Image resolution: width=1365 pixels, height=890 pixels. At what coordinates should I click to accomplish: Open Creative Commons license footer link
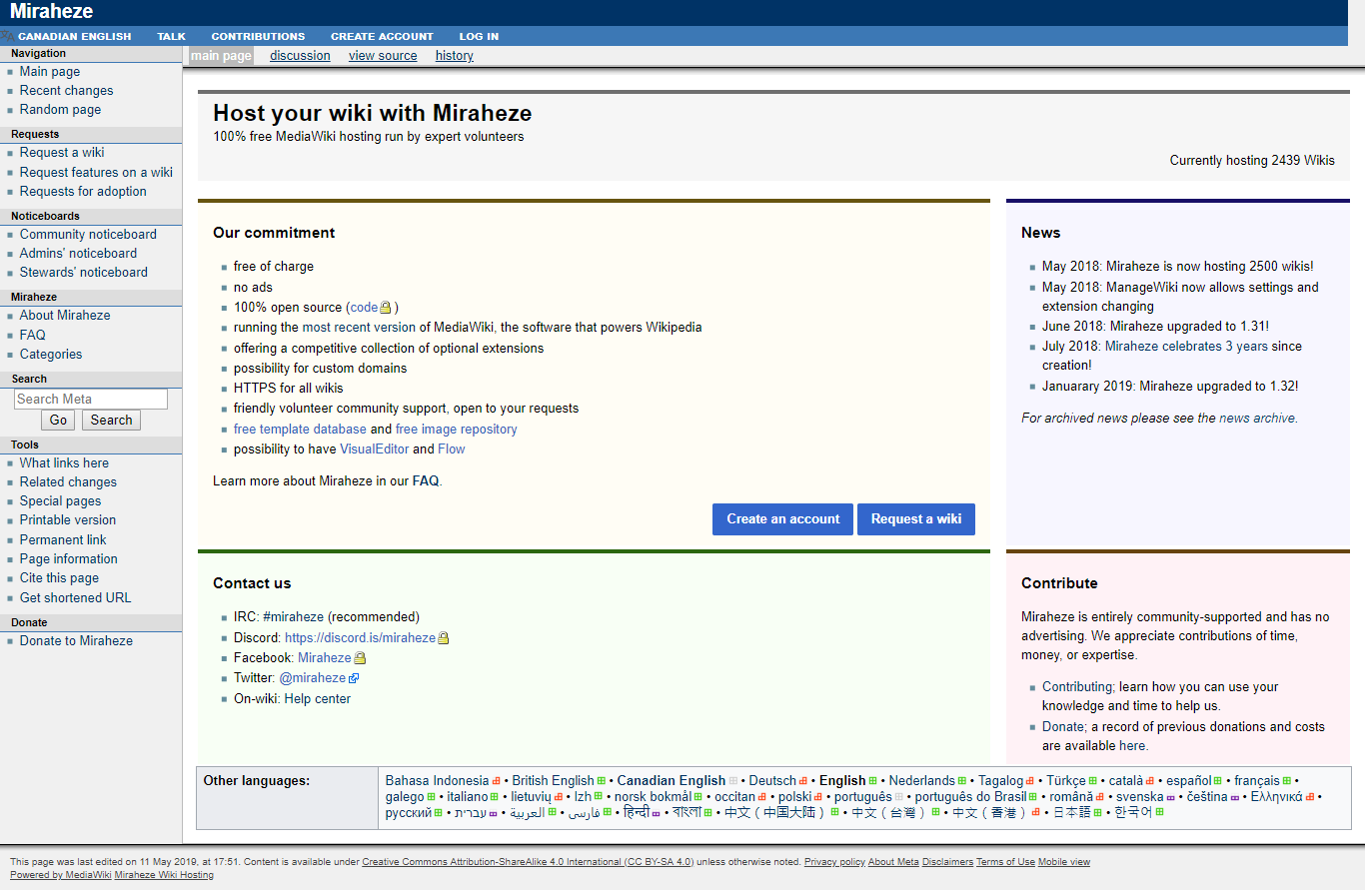(x=528, y=862)
